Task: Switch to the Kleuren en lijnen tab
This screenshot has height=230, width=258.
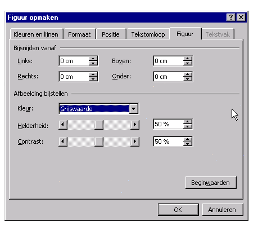Action: click(x=36, y=34)
